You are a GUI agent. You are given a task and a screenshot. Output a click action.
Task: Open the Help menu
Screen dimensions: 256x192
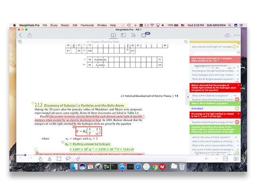[x=113, y=25]
